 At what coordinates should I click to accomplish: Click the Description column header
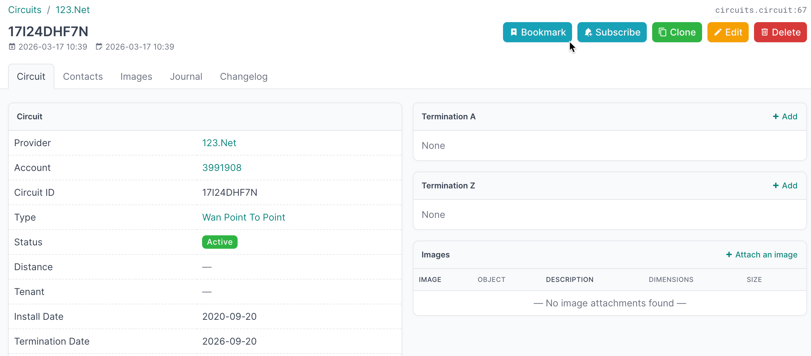pos(569,280)
